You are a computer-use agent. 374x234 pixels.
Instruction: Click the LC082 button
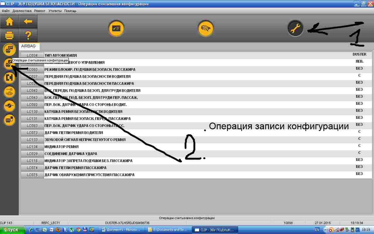[32, 104]
